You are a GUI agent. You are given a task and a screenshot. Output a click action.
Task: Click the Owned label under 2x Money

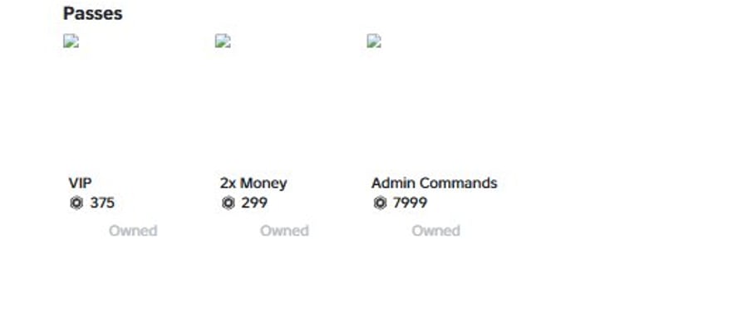click(284, 231)
